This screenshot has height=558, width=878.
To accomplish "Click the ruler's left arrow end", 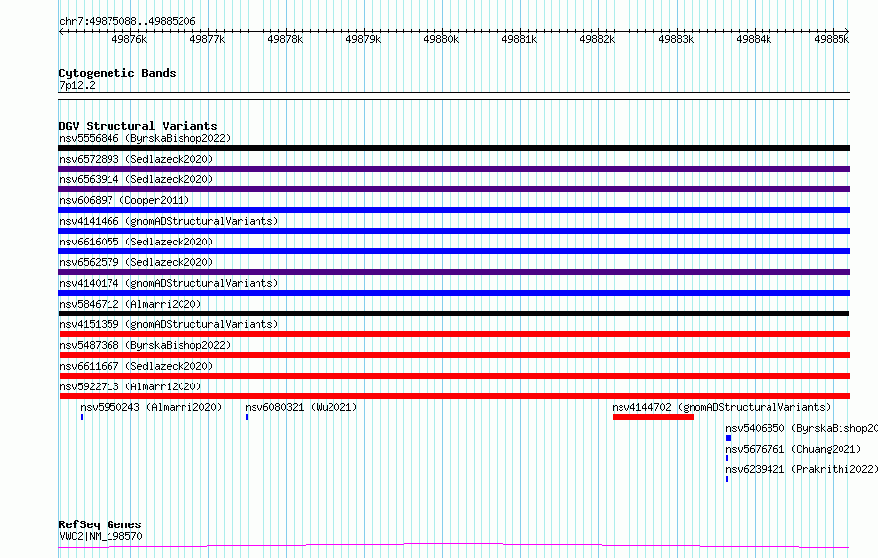I will pyautogui.click(x=61, y=32).
